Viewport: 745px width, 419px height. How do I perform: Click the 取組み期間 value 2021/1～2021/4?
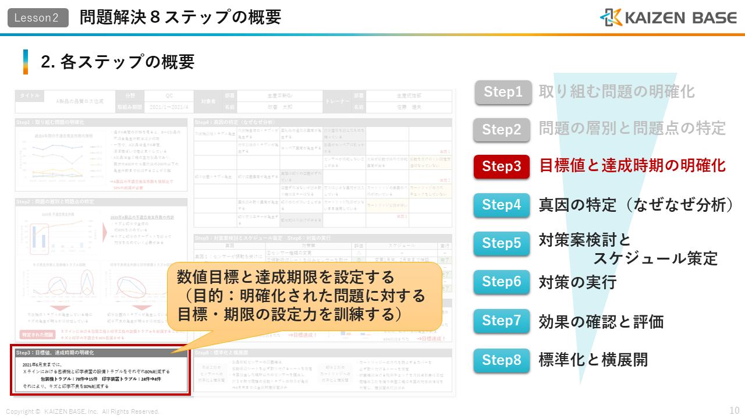click(x=169, y=108)
